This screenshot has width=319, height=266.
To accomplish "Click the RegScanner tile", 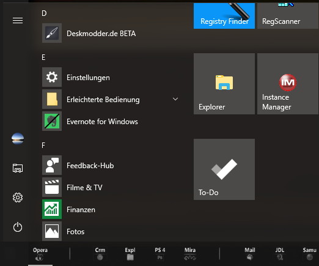I will (x=288, y=16).
